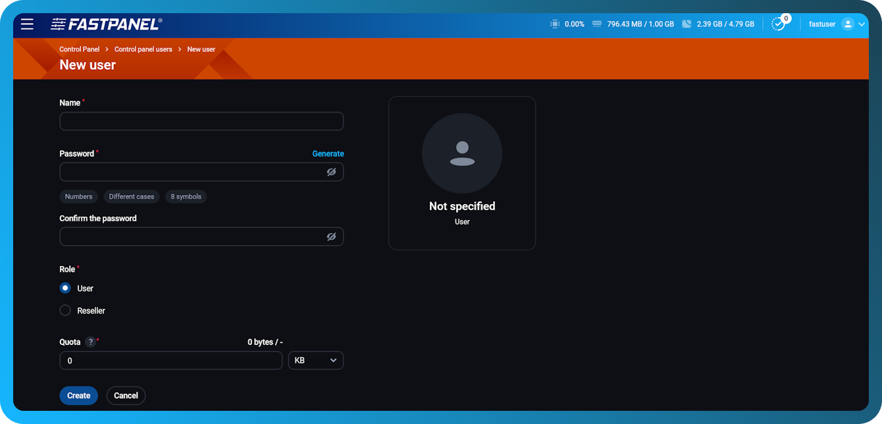Show the entered password
882x424 pixels.
tap(331, 171)
